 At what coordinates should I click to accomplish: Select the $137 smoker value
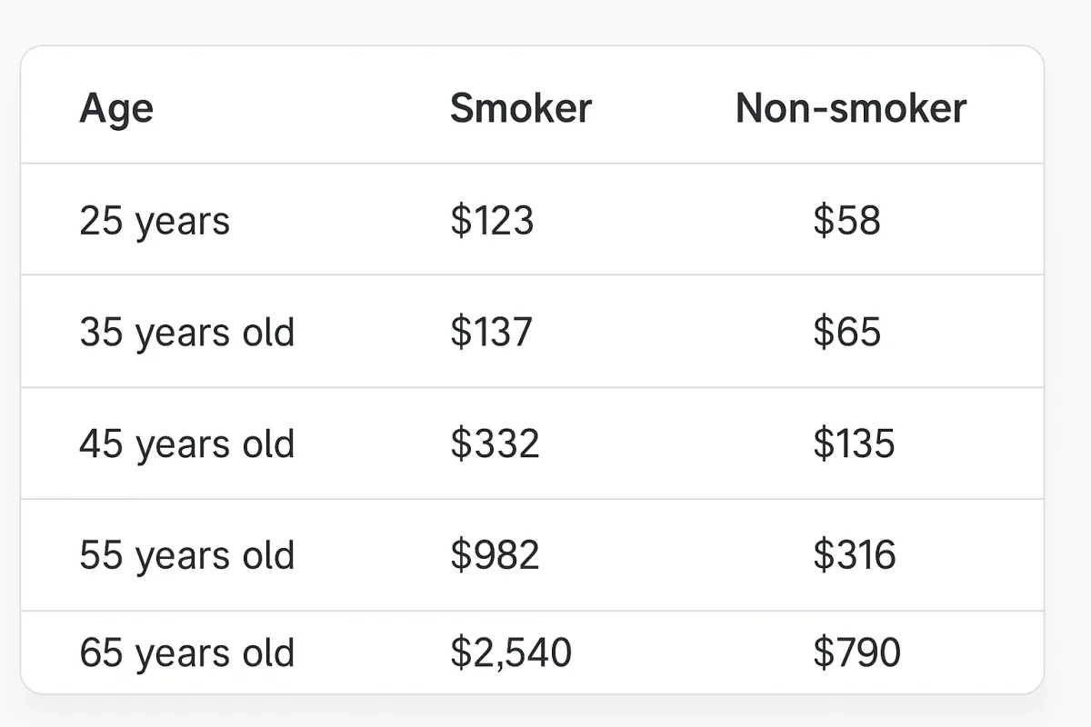click(491, 333)
